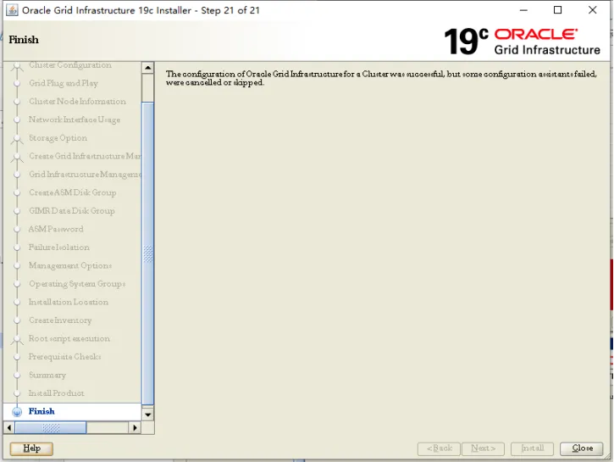Select the Create Inventory step
The width and height of the screenshot is (614, 462).
[x=60, y=320]
